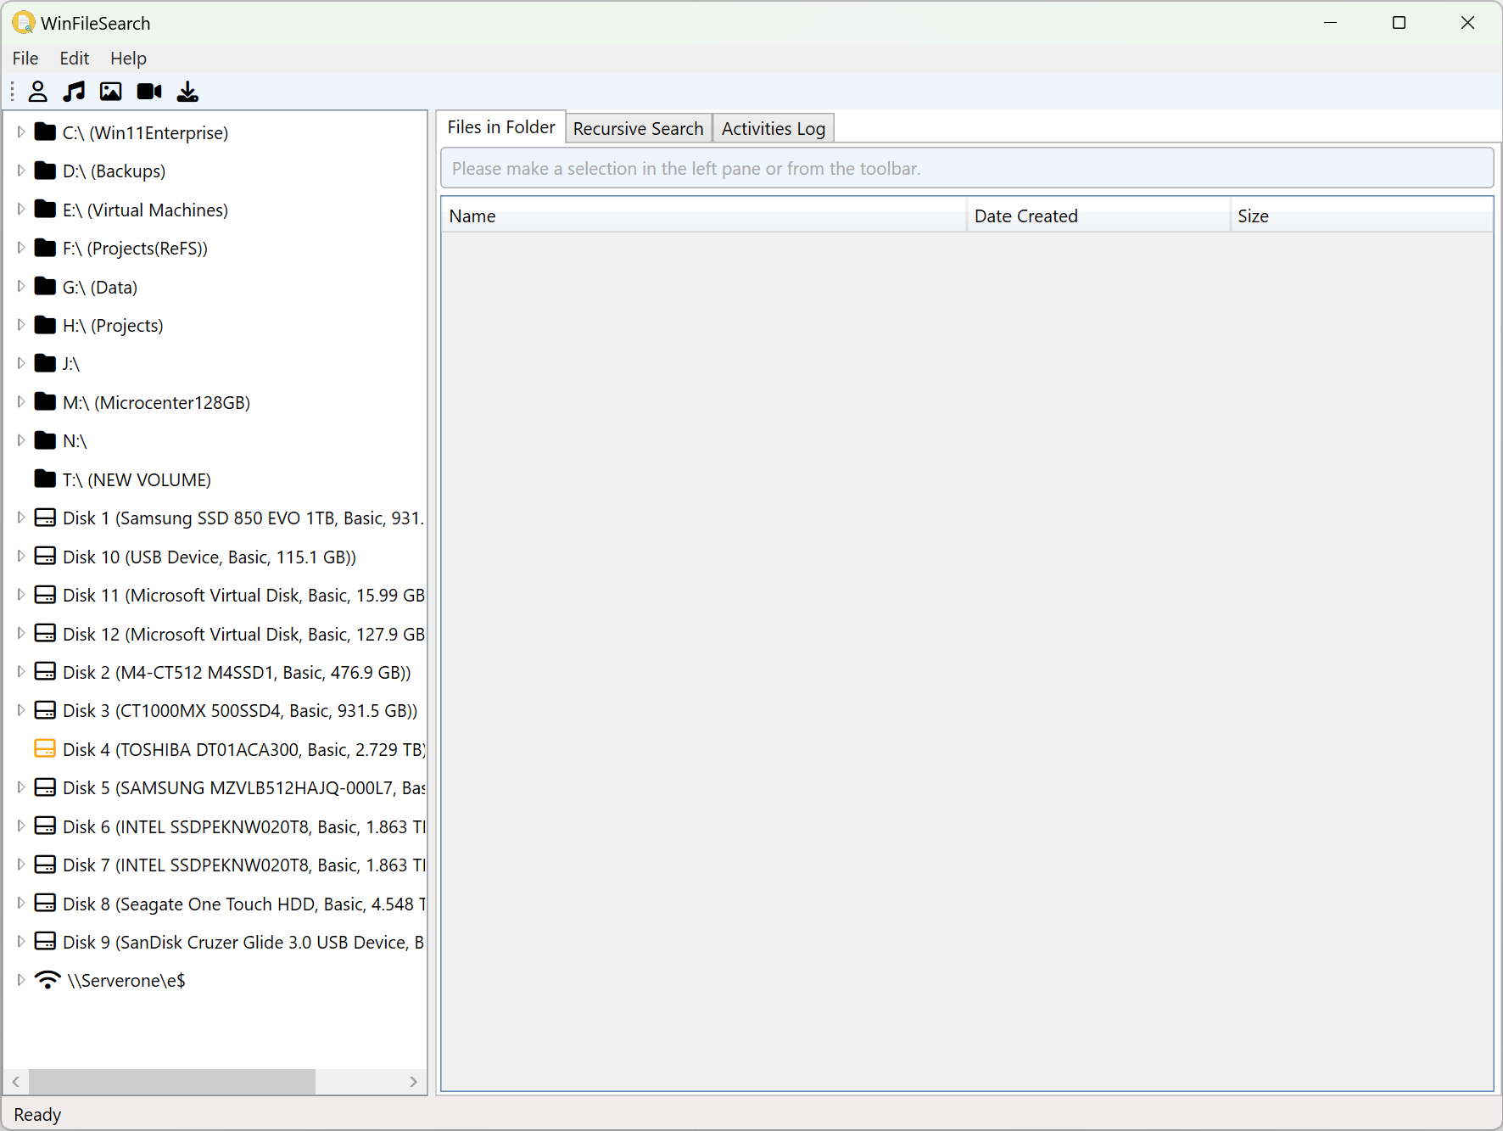Expand the C:\ (Win11Enterprise) tree node

tap(21, 132)
